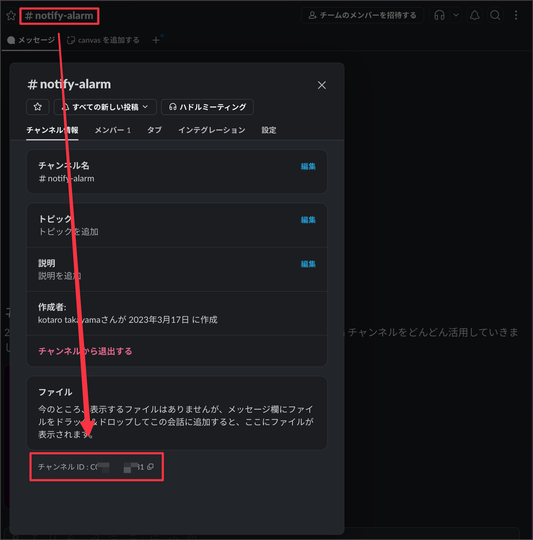Toggle the star inside the channel details dialog

point(37,107)
